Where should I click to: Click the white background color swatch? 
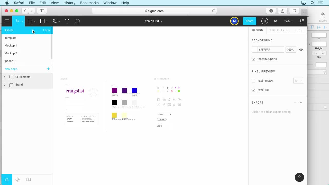[x=255, y=50]
